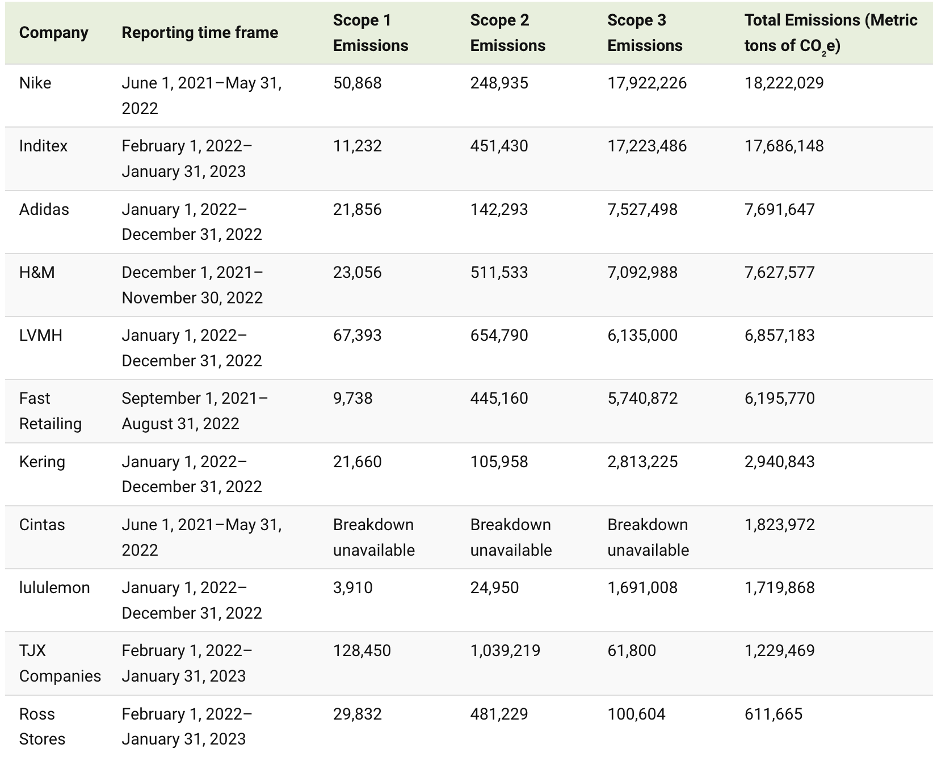Select Adidas total 7,691,647
Screen dimensions: 933x757
click(780, 210)
